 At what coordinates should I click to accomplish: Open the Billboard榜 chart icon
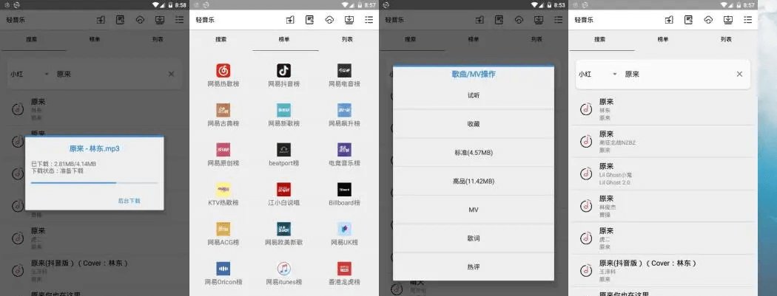(344, 189)
